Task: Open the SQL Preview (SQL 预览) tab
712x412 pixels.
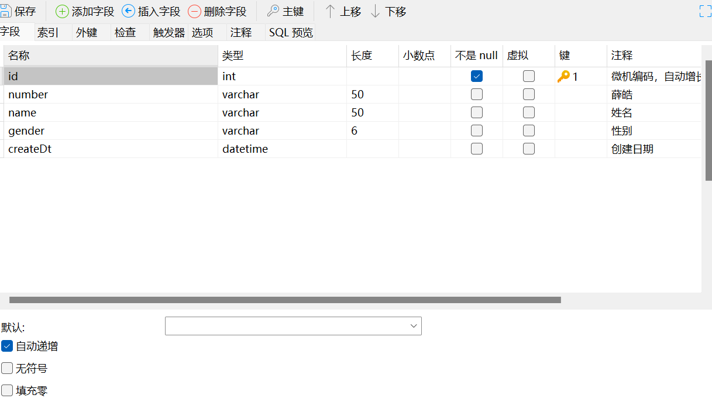Action: (291, 33)
